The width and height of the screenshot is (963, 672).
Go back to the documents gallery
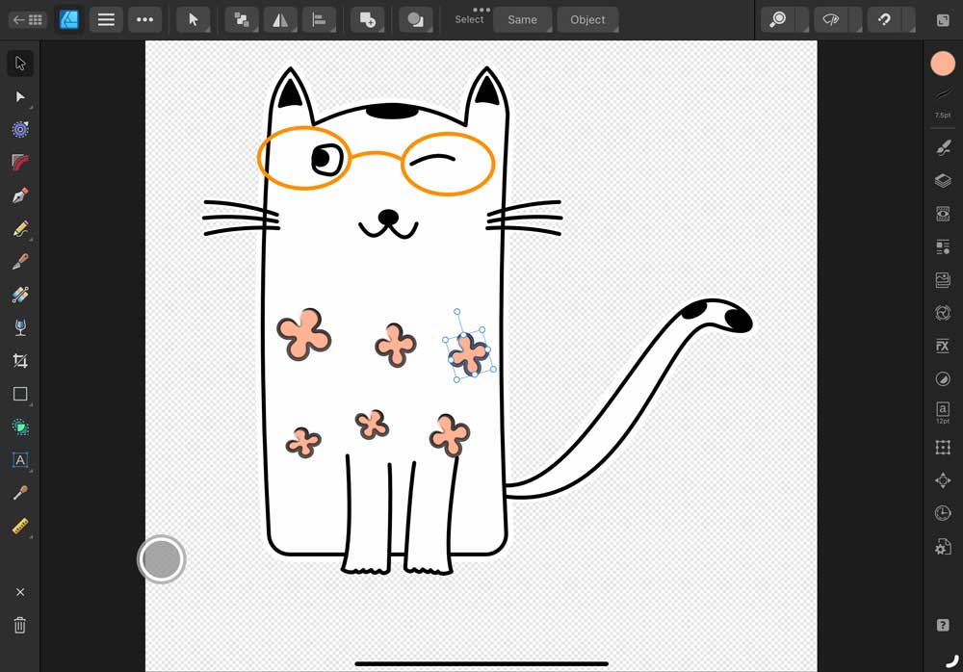point(28,19)
